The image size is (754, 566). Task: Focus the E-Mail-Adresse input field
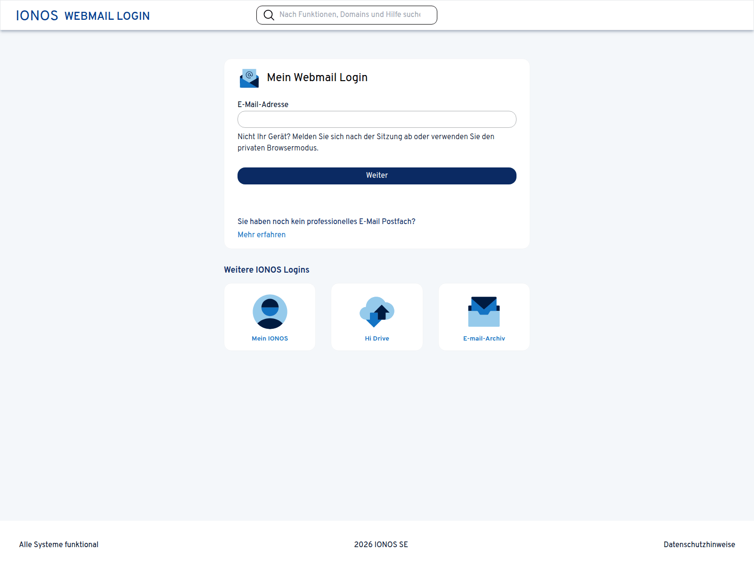coord(377,119)
